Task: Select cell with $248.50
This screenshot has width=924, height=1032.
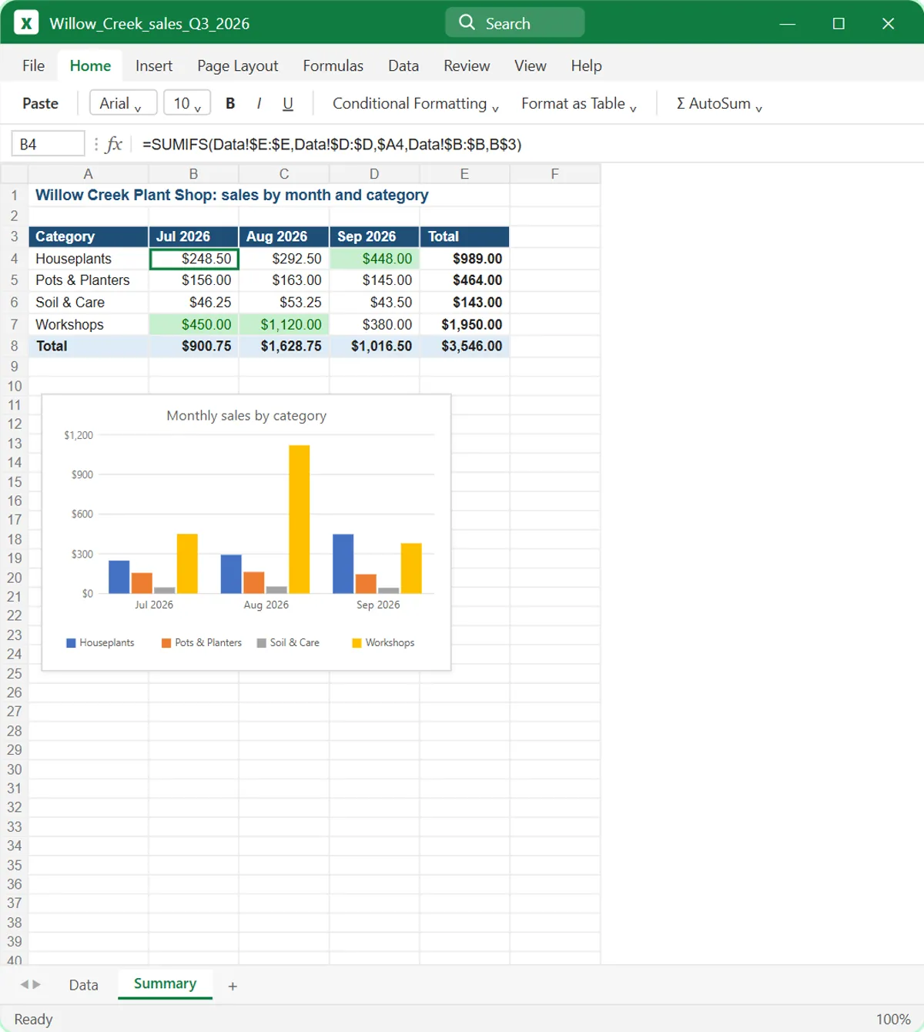Action: pyautogui.click(x=194, y=259)
